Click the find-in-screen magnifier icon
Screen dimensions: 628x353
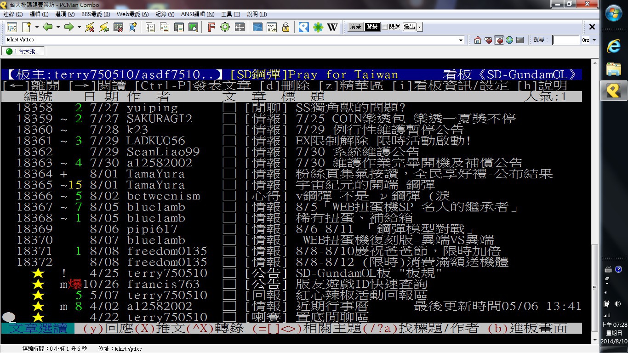193,27
